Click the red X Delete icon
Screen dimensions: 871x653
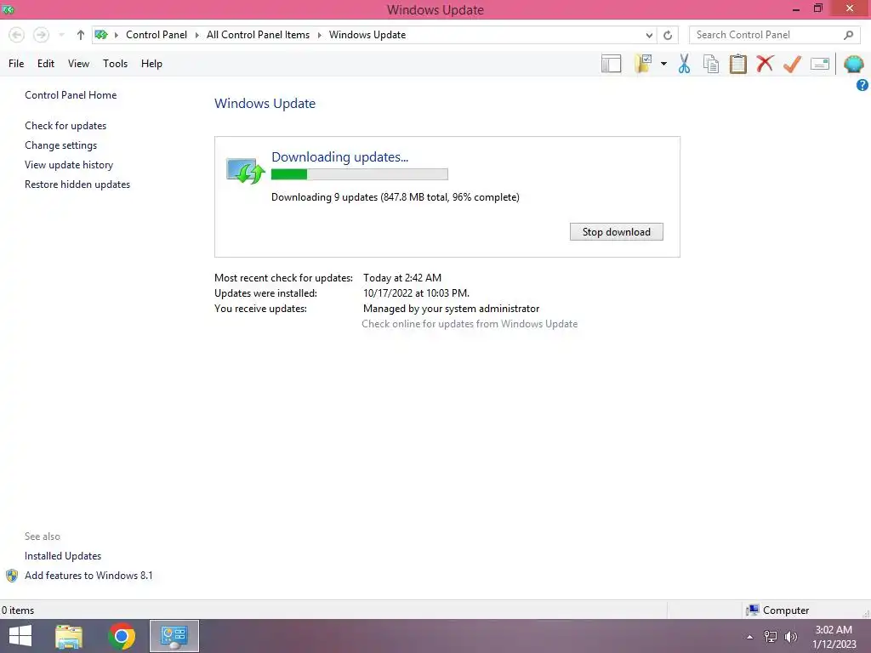765,64
